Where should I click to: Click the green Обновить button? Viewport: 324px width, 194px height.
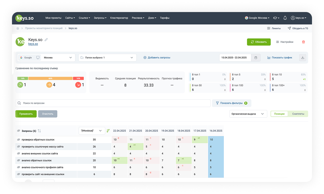click(259, 42)
